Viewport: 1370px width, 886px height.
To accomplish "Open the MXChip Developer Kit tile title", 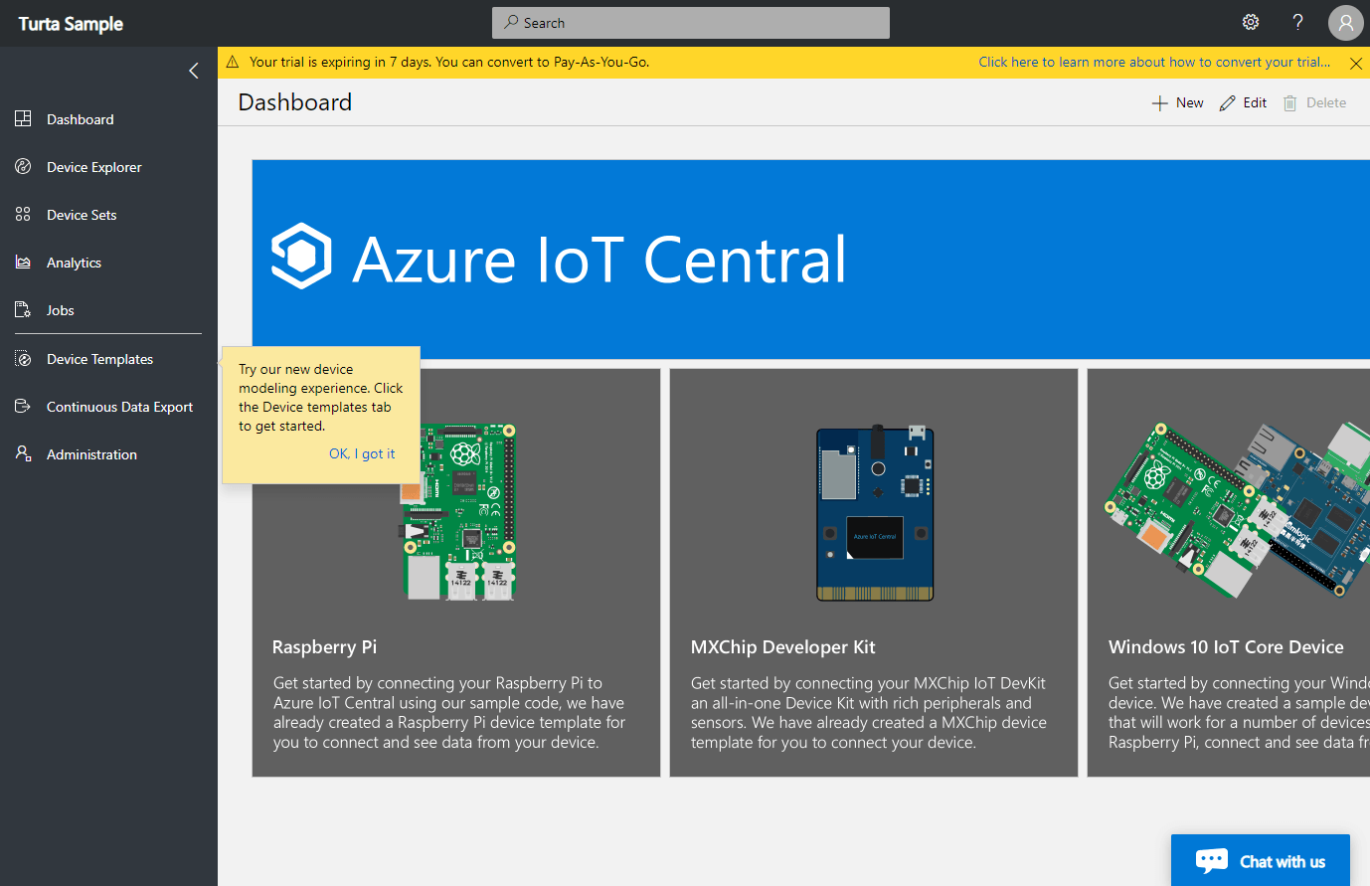I will tap(783, 647).
